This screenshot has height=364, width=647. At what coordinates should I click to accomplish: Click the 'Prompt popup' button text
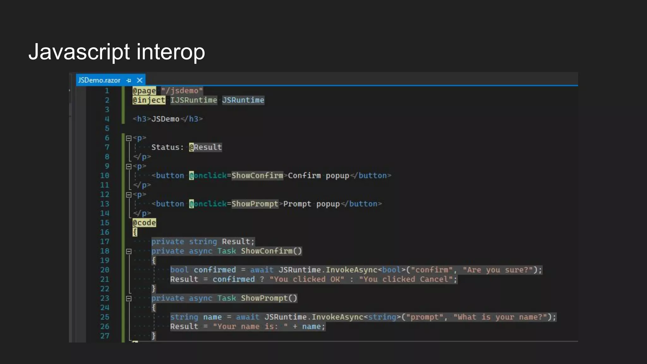(311, 204)
